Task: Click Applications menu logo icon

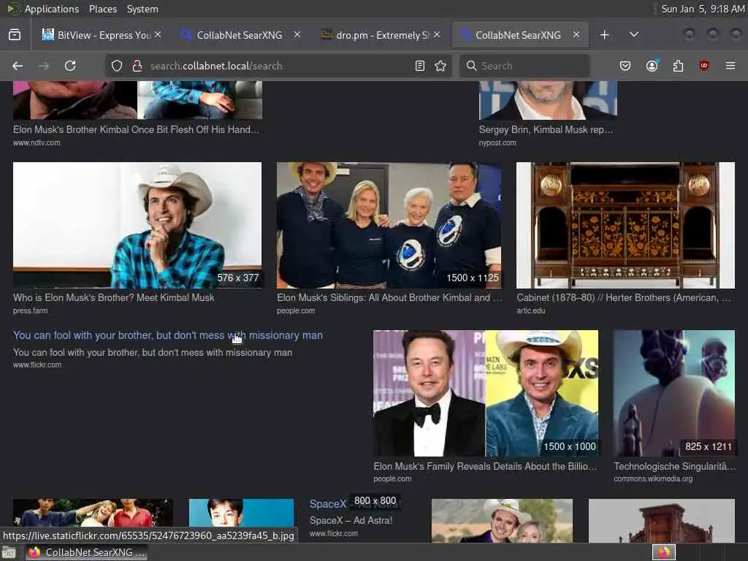Action: tap(13, 9)
